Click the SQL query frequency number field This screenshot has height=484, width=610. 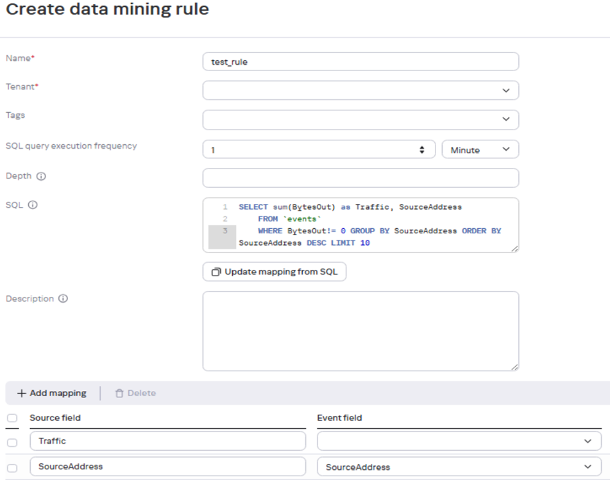pos(319,149)
